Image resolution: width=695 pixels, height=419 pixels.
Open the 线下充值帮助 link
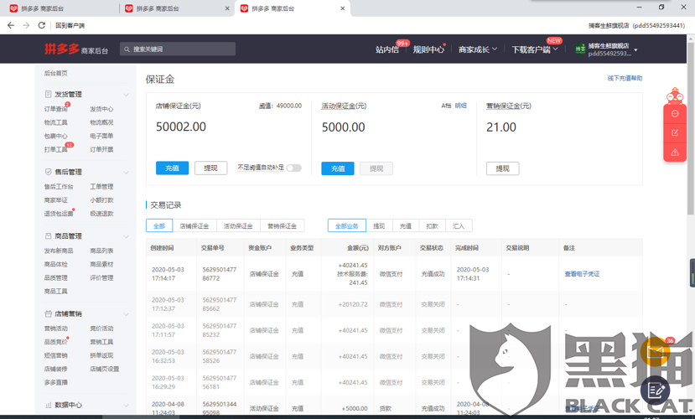pyautogui.click(x=625, y=79)
